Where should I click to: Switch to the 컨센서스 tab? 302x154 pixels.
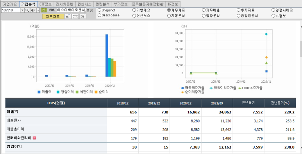point(84,4)
